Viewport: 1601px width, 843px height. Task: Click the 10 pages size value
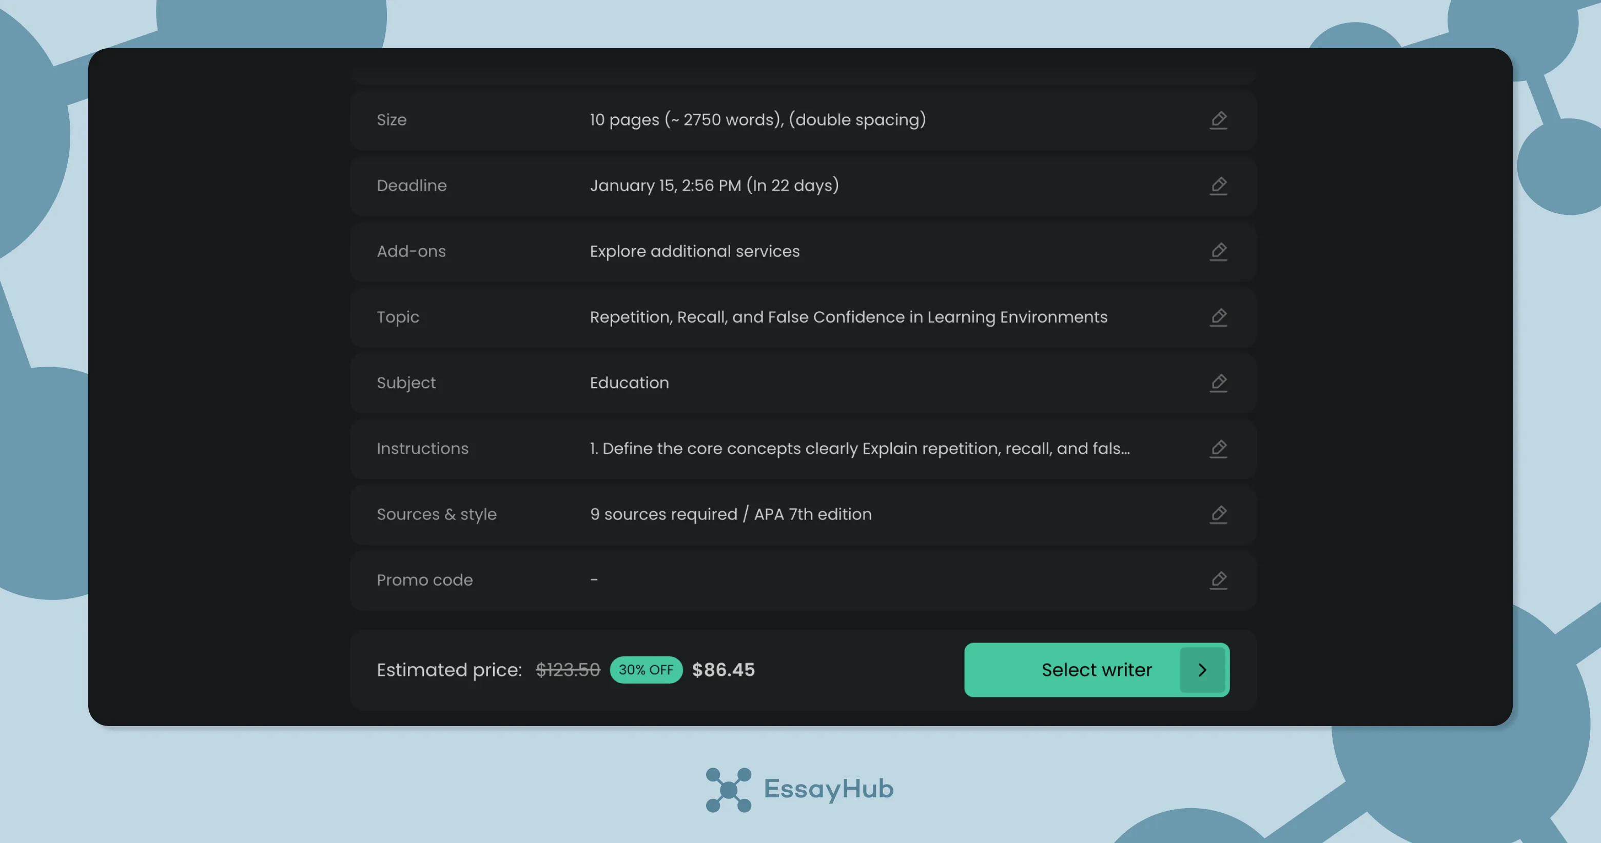757,120
